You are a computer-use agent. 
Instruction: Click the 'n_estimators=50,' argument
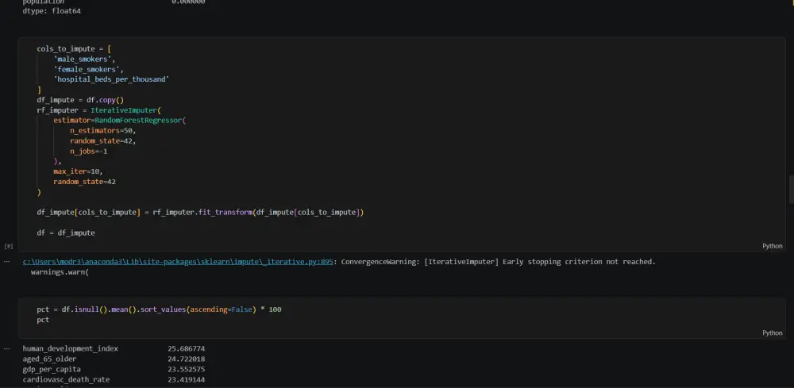point(102,130)
